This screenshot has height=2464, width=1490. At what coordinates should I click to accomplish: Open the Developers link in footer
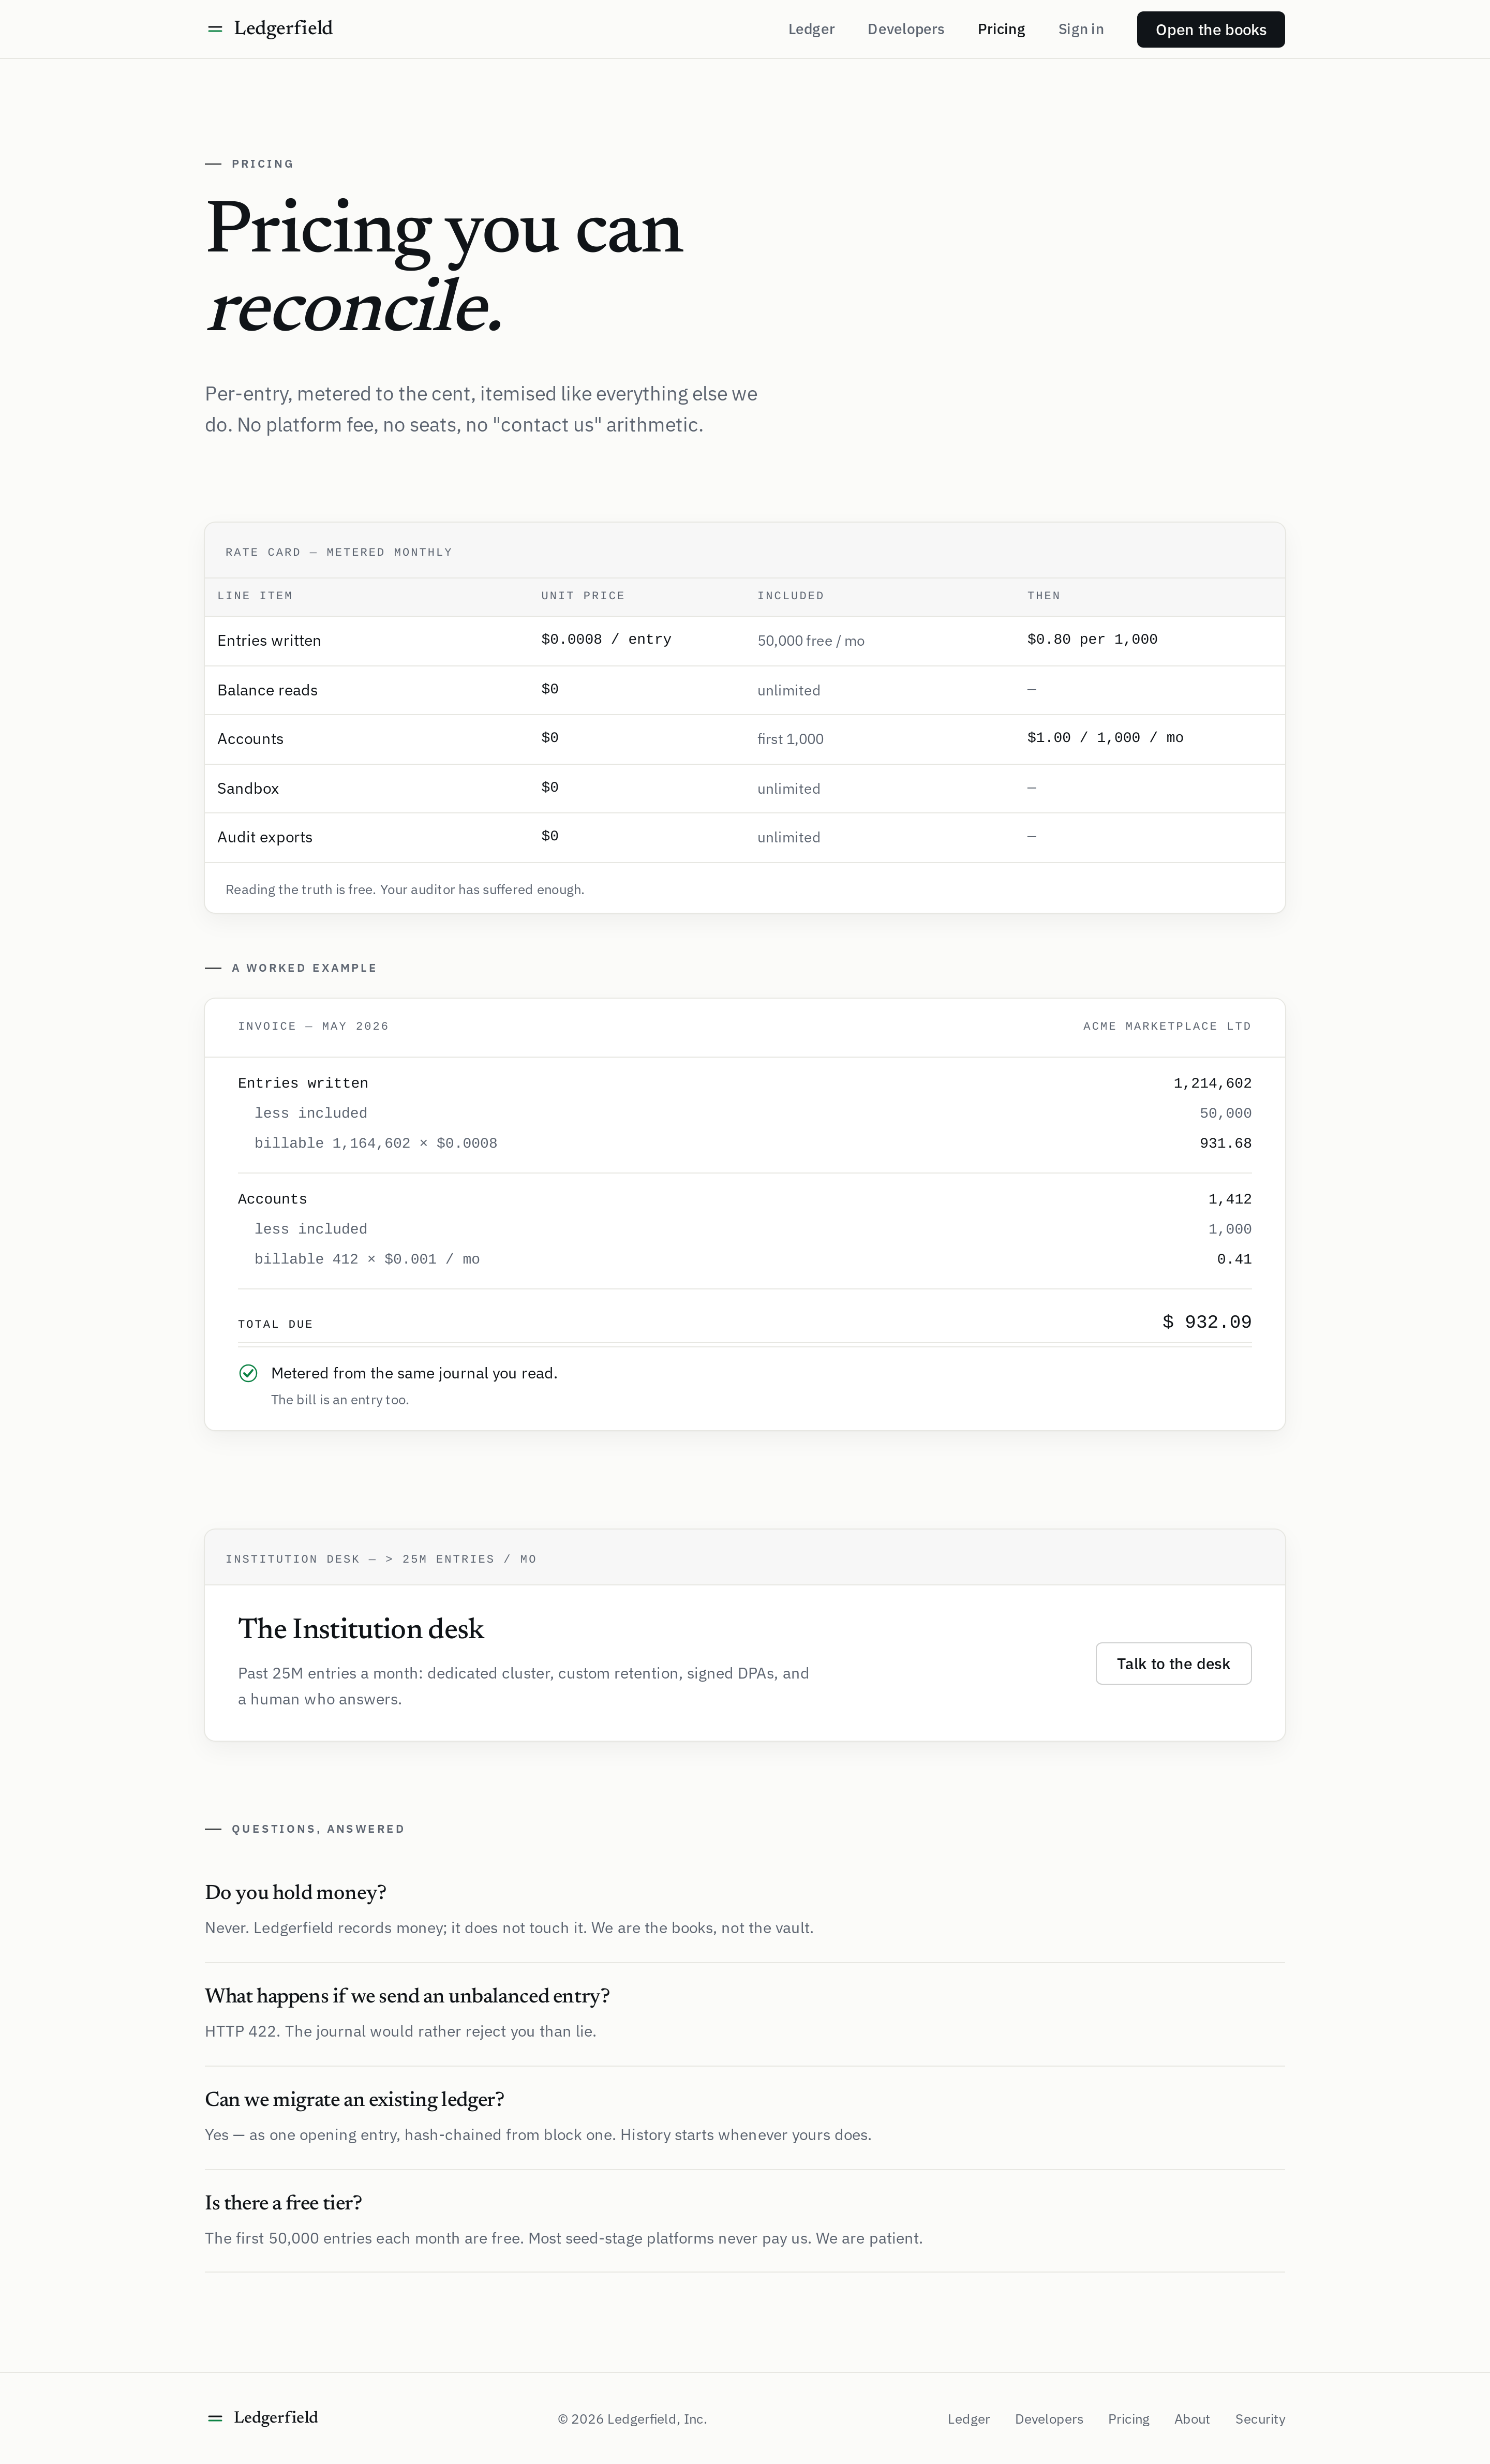(x=1049, y=2419)
